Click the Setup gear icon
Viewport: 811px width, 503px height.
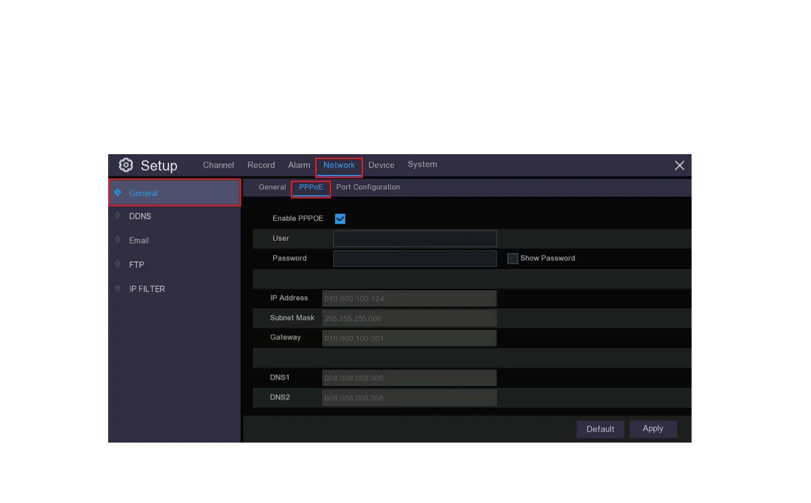coord(125,165)
